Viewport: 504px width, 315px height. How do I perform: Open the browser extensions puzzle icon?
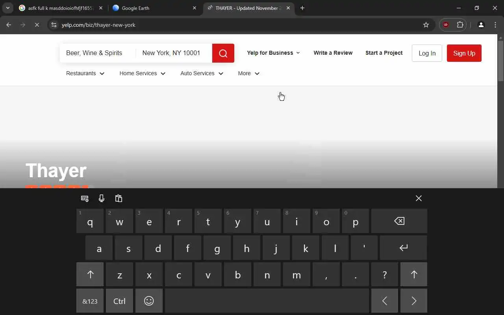(x=460, y=25)
